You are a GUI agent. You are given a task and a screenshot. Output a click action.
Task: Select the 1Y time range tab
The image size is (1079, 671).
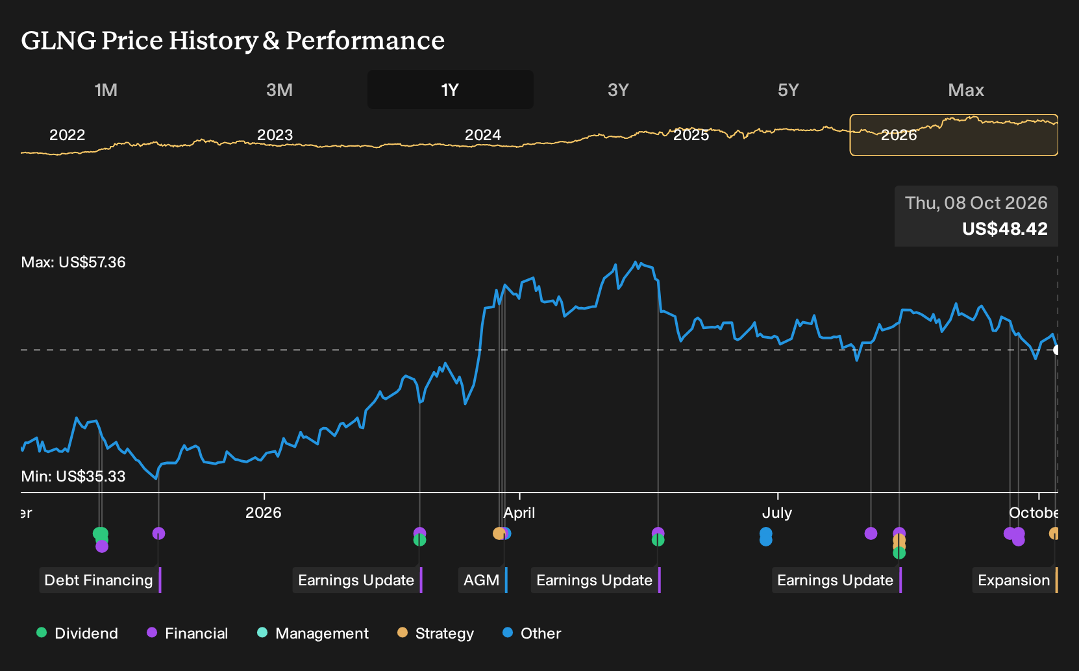pos(451,90)
